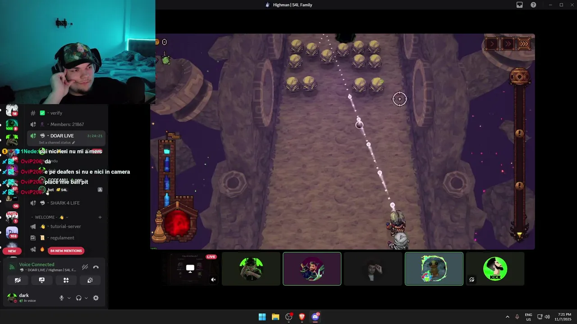Mute microphone in user panel
577x324 pixels.
[62, 298]
